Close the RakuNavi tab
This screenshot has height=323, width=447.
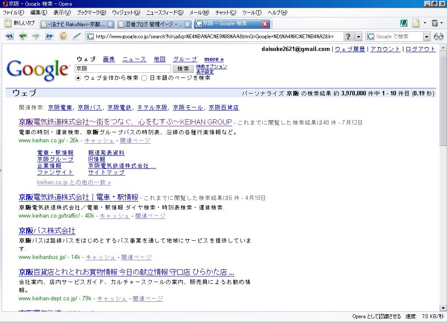(x=110, y=24)
